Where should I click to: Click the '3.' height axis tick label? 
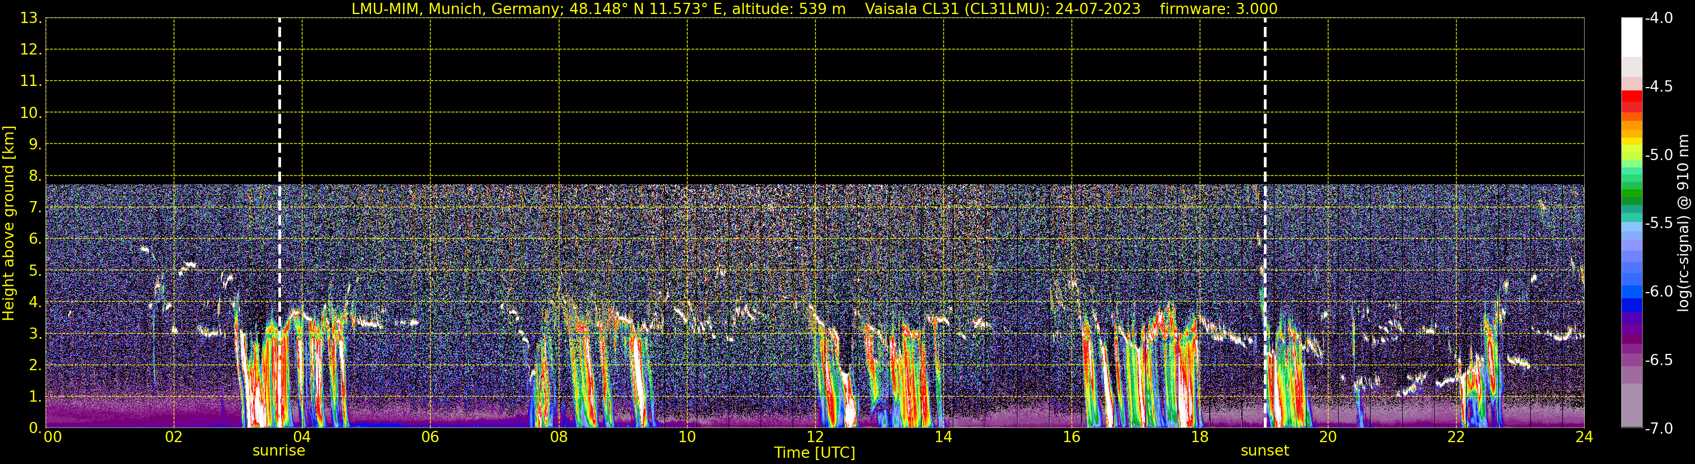tap(35, 333)
